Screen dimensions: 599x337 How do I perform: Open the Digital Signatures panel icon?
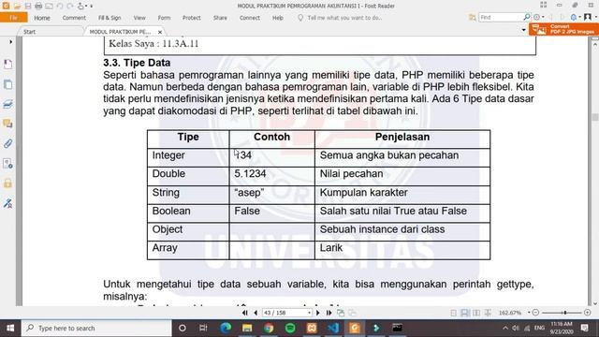click(x=7, y=203)
